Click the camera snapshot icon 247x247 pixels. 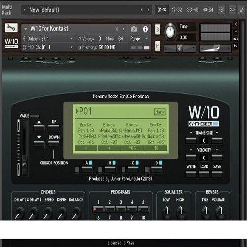click(134, 29)
